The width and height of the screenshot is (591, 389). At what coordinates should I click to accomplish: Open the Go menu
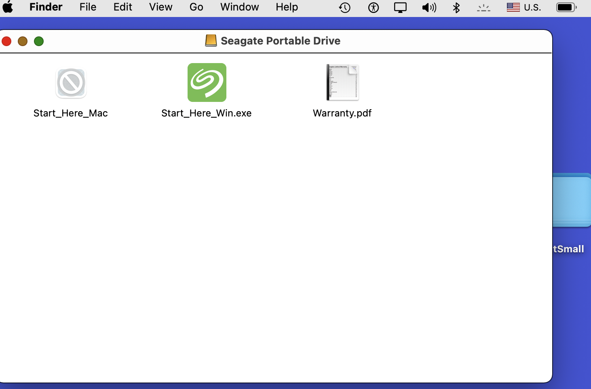(x=196, y=7)
